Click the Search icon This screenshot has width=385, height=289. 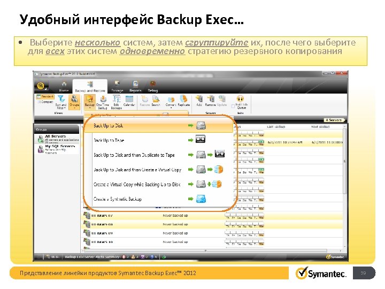[156, 101]
